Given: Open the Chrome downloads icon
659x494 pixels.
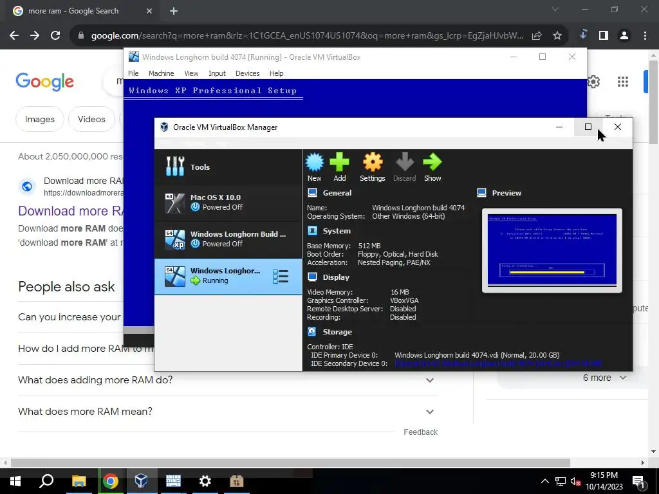Looking at the screenshot, I should tap(583, 35).
